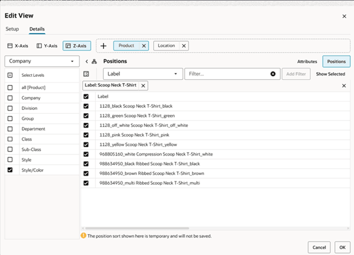The width and height of the screenshot is (354, 255).
Task: Click the Sub-Class level label
Action: 31,150
